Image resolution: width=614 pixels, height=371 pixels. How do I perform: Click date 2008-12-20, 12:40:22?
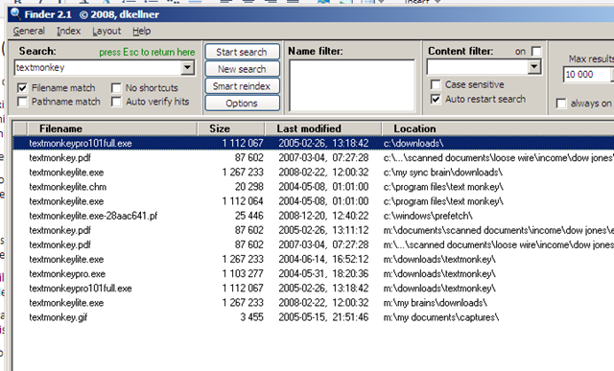click(323, 216)
